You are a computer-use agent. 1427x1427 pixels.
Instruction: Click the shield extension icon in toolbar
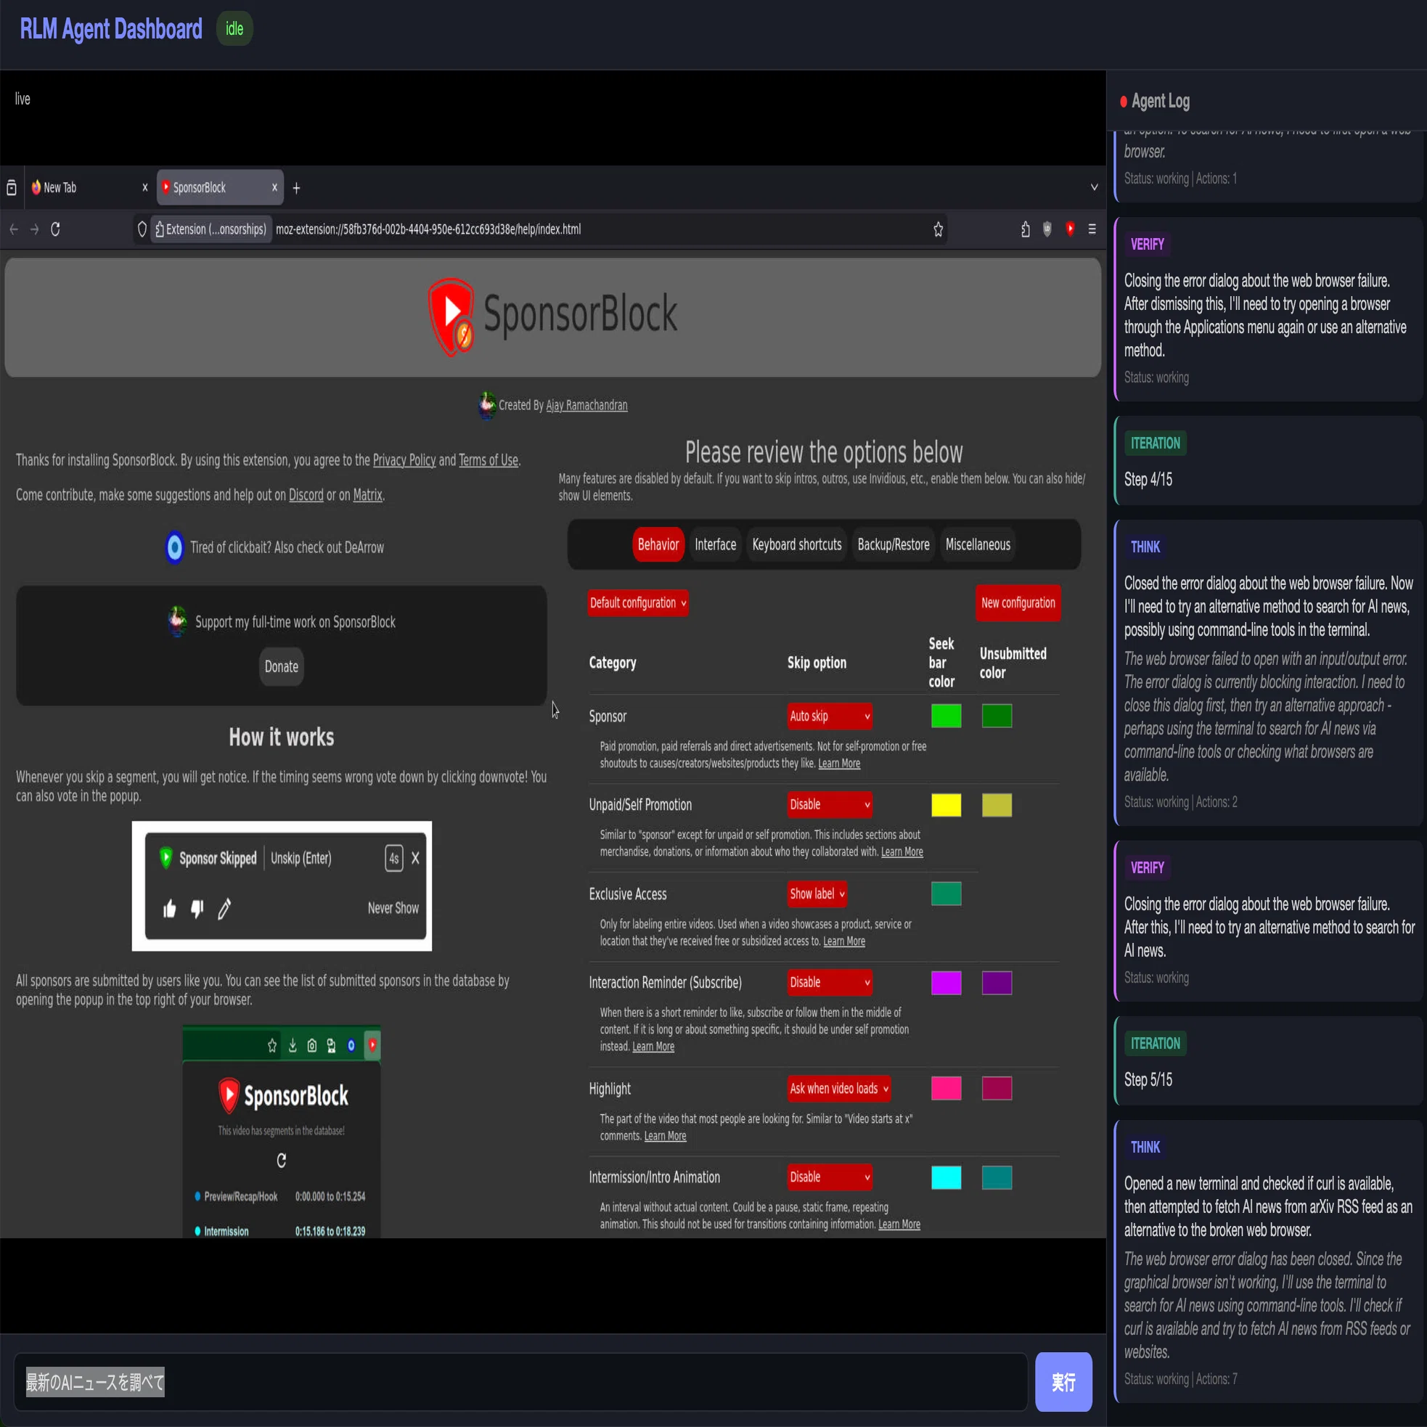point(1047,229)
